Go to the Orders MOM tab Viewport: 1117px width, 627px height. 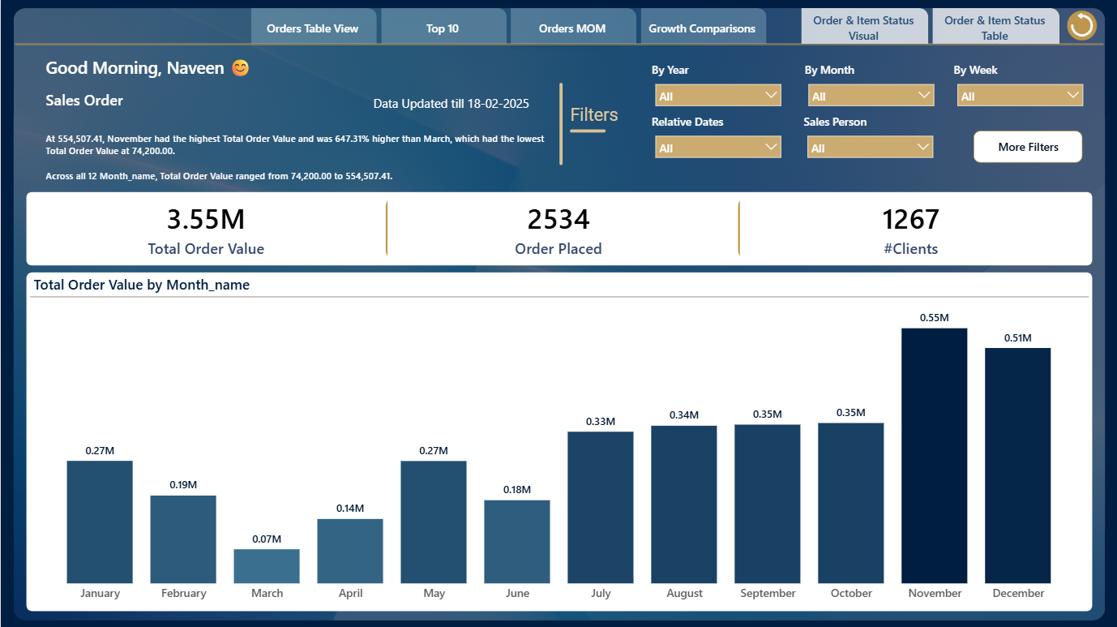(x=572, y=28)
